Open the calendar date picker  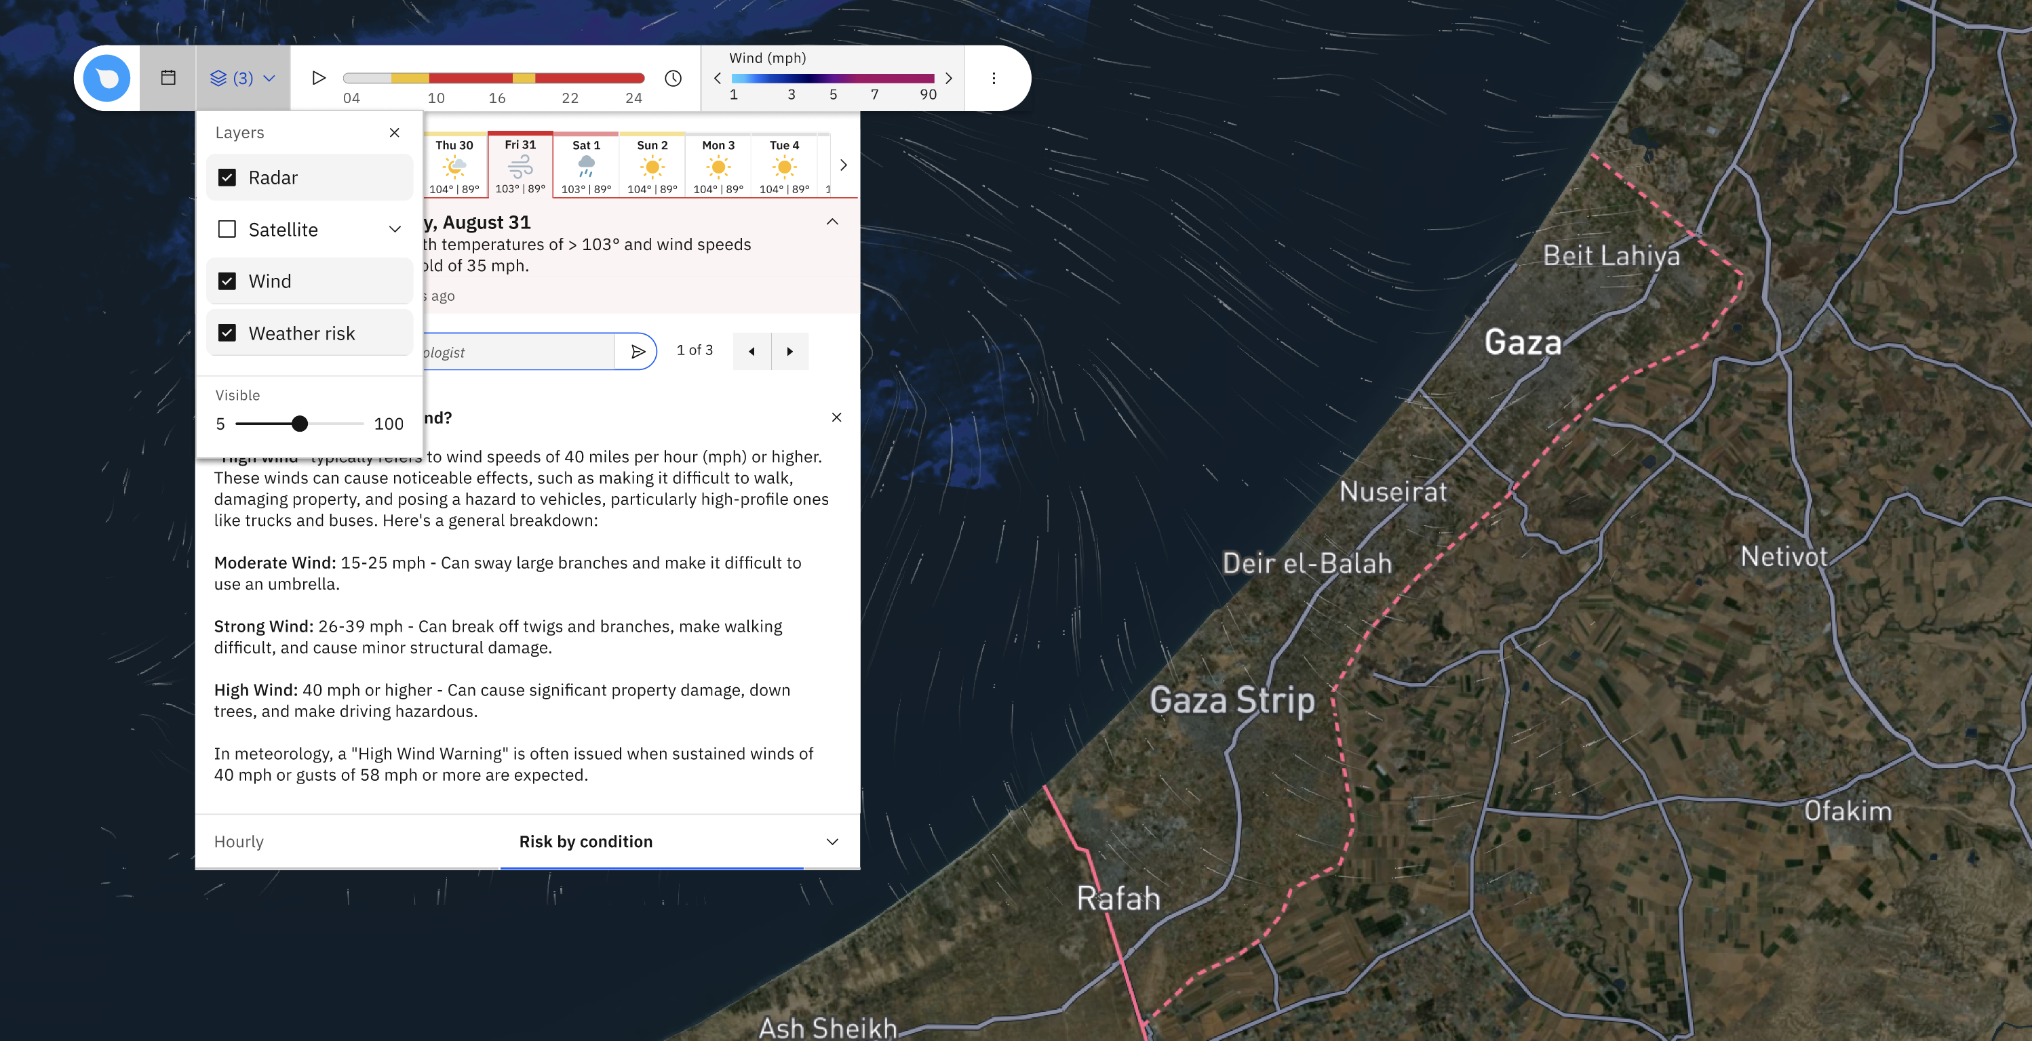pyautogui.click(x=168, y=78)
